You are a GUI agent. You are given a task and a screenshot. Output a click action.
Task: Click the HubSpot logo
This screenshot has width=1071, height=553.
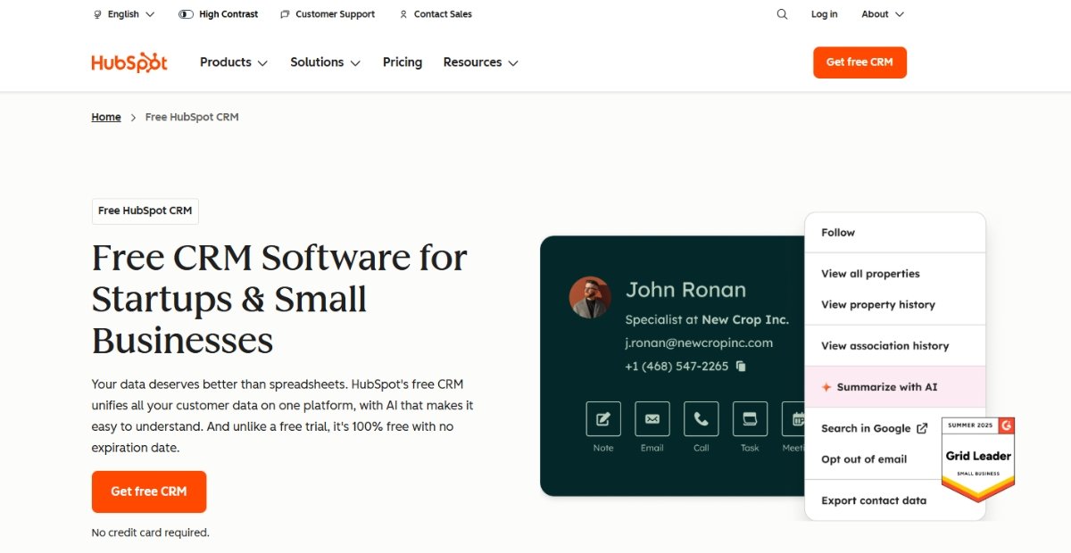[129, 62]
